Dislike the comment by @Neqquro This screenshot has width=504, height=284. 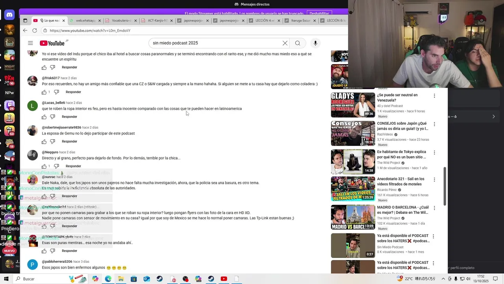pyautogui.click(x=56, y=166)
